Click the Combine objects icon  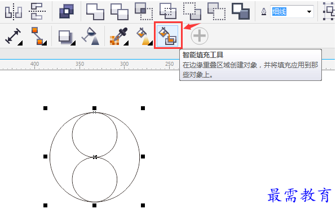tap(67, 11)
